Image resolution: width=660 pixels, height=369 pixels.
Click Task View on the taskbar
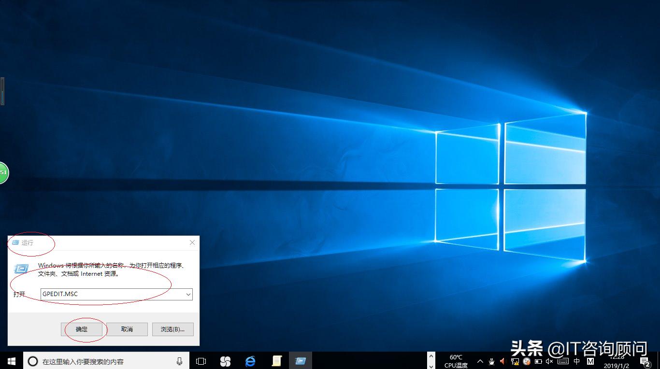point(201,361)
